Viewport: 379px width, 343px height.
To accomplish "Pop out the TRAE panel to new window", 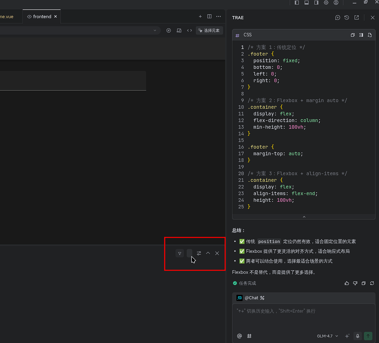I will point(356,18).
